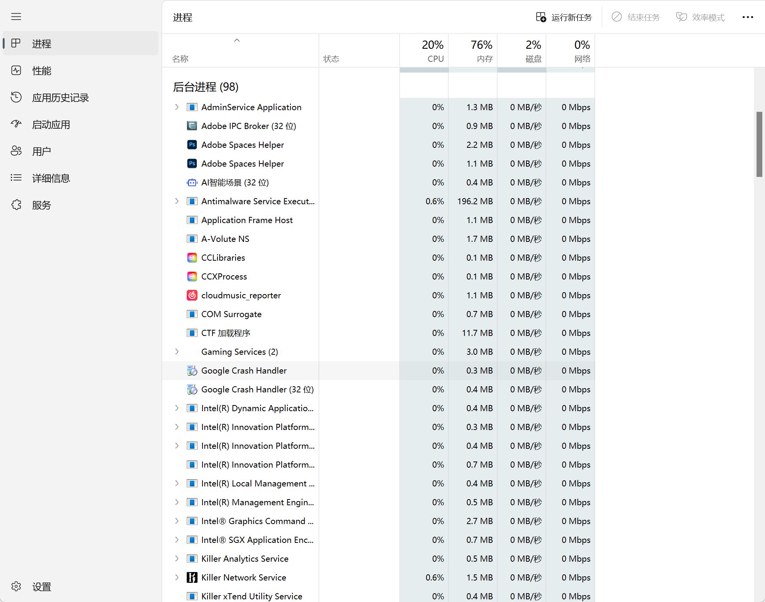Switch to 应用历史记录 page
Image resolution: width=765 pixels, height=602 pixels.
pyautogui.click(x=80, y=98)
